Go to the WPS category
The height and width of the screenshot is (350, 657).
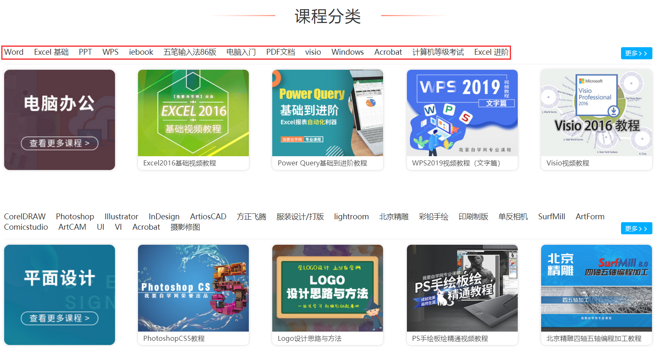[x=110, y=52]
